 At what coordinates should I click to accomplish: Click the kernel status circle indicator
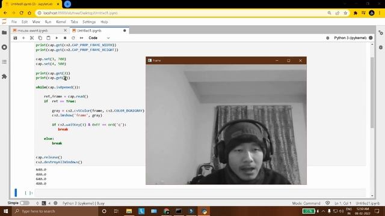point(371,38)
